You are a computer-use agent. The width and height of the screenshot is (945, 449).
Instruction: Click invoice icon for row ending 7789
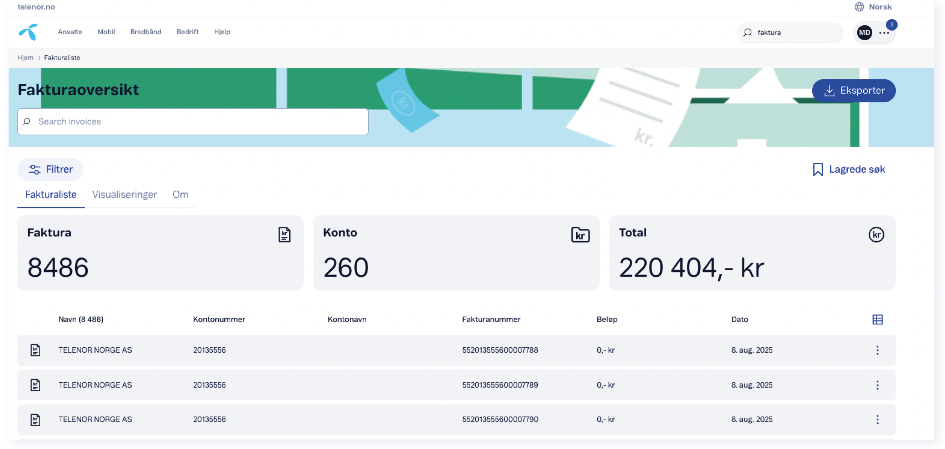pyautogui.click(x=35, y=385)
